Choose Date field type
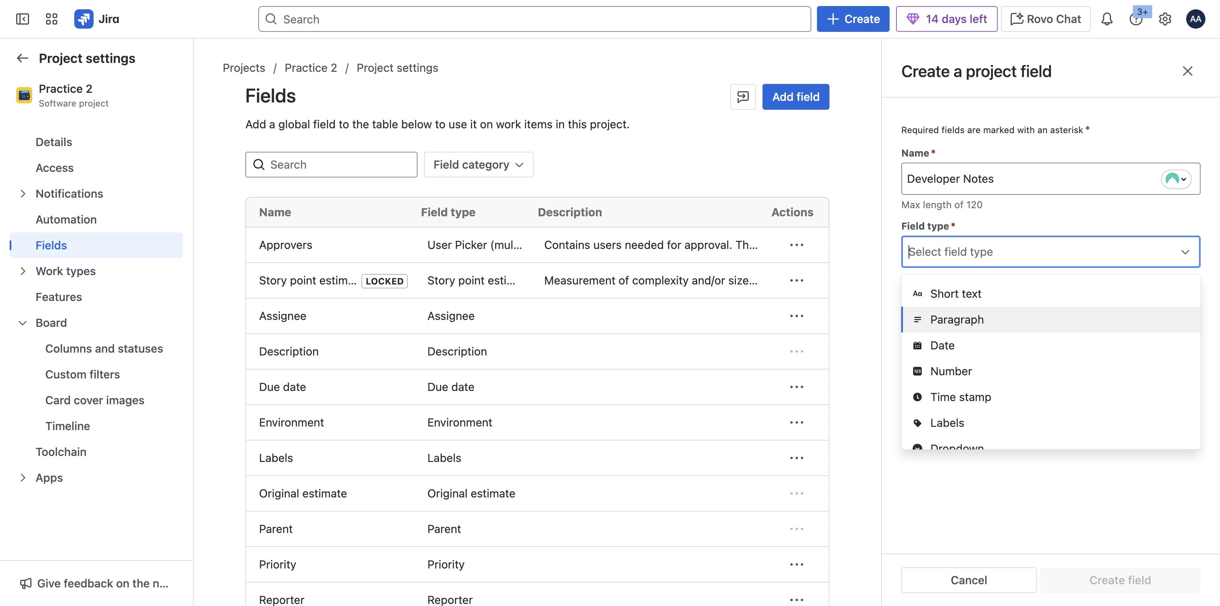The width and height of the screenshot is (1220, 606). click(1050, 345)
